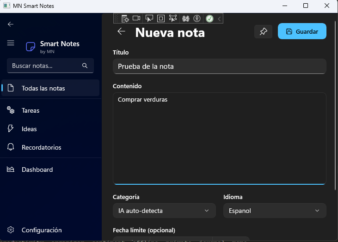Maximize the MN Smart Notes window
Image resolution: width=338 pixels, height=242 pixels.
(306, 6)
